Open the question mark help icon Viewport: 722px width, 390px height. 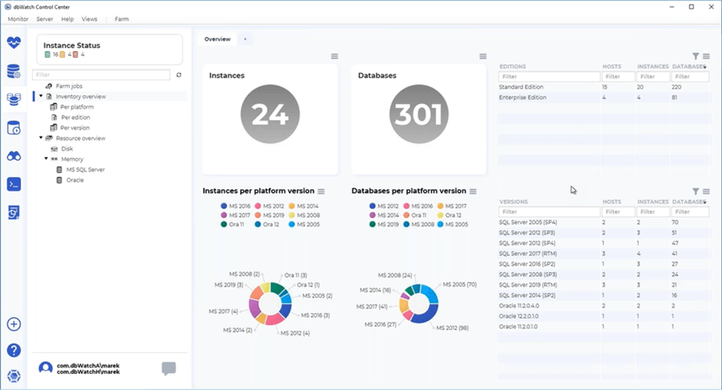[14, 351]
